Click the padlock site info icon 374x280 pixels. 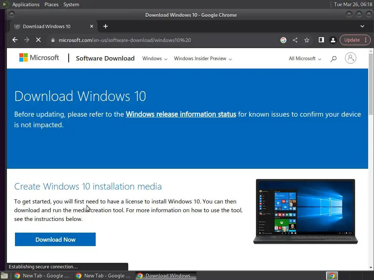tap(53, 40)
